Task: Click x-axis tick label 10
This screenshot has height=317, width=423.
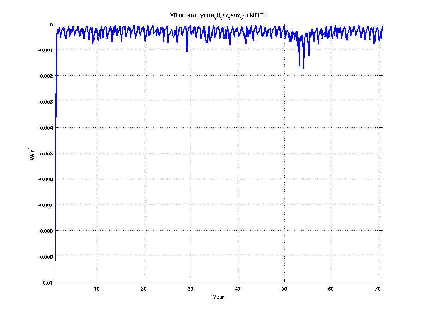Action: pyautogui.click(x=97, y=289)
